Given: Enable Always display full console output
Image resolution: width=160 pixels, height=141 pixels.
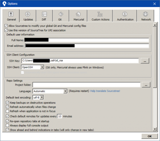Looking at the screenshot, I should [7, 125].
